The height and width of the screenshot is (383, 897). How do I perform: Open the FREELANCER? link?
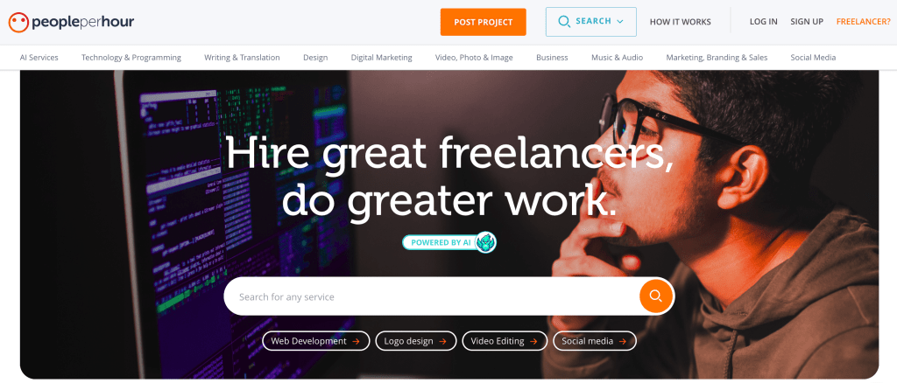[863, 22]
